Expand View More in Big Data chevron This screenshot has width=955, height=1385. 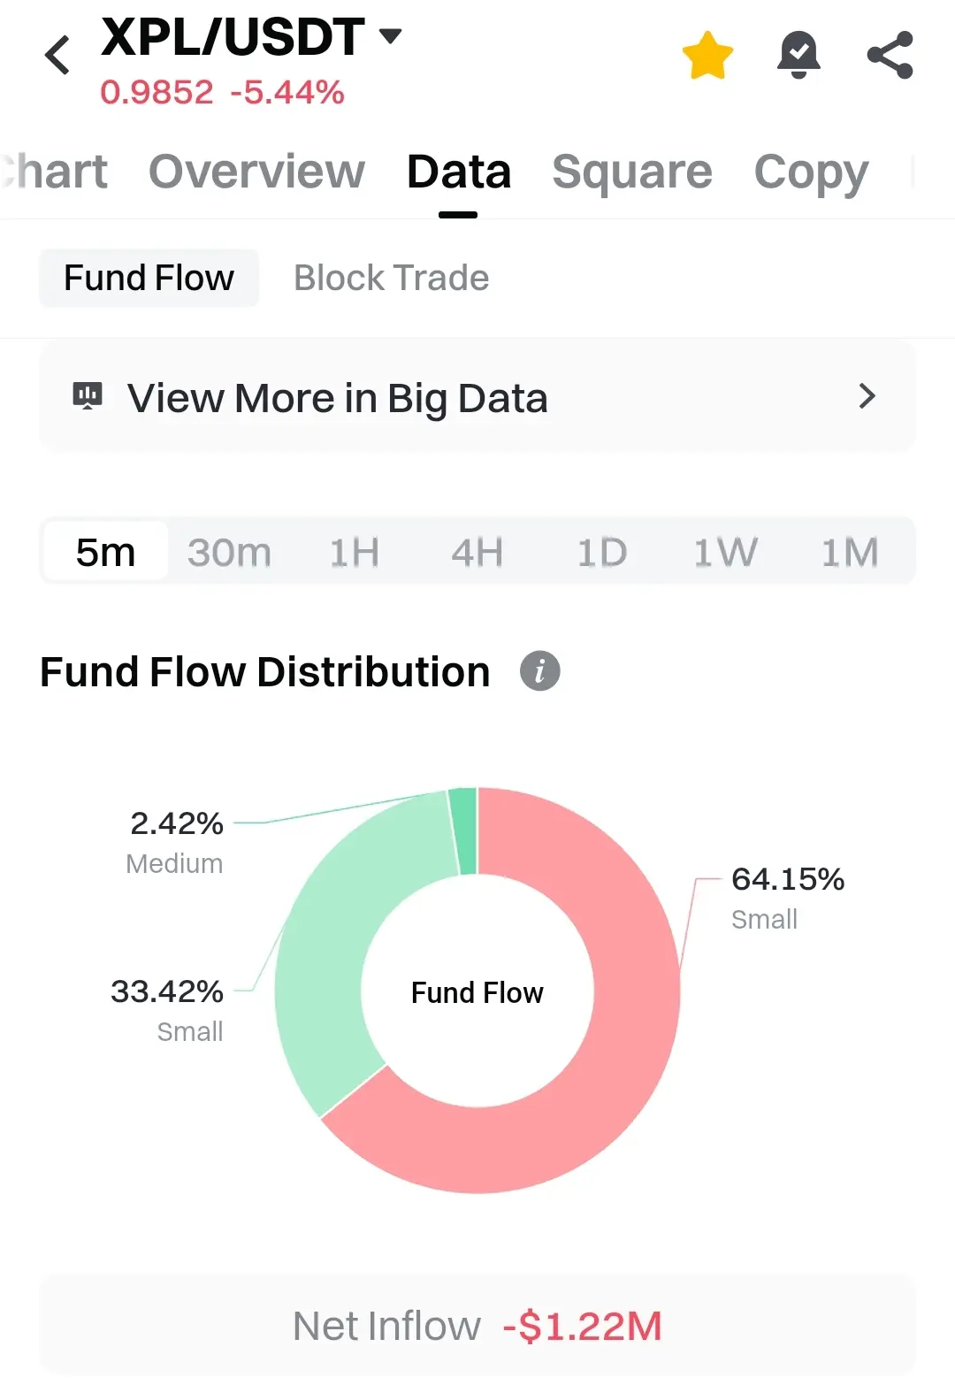click(x=867, y=396)
